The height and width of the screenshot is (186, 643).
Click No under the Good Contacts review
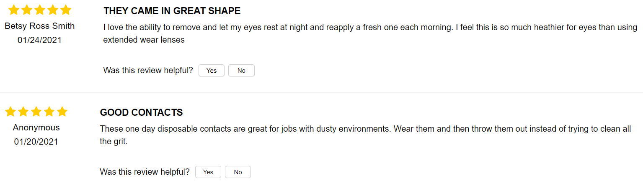click(x=238, y=172)
